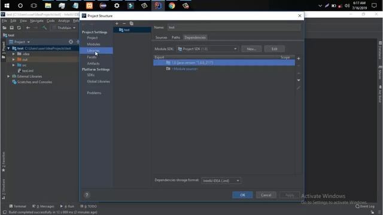This screenshot has width=383, height=215.
Task: Open Event Log in status bar
Action: (x=365, y=206)
